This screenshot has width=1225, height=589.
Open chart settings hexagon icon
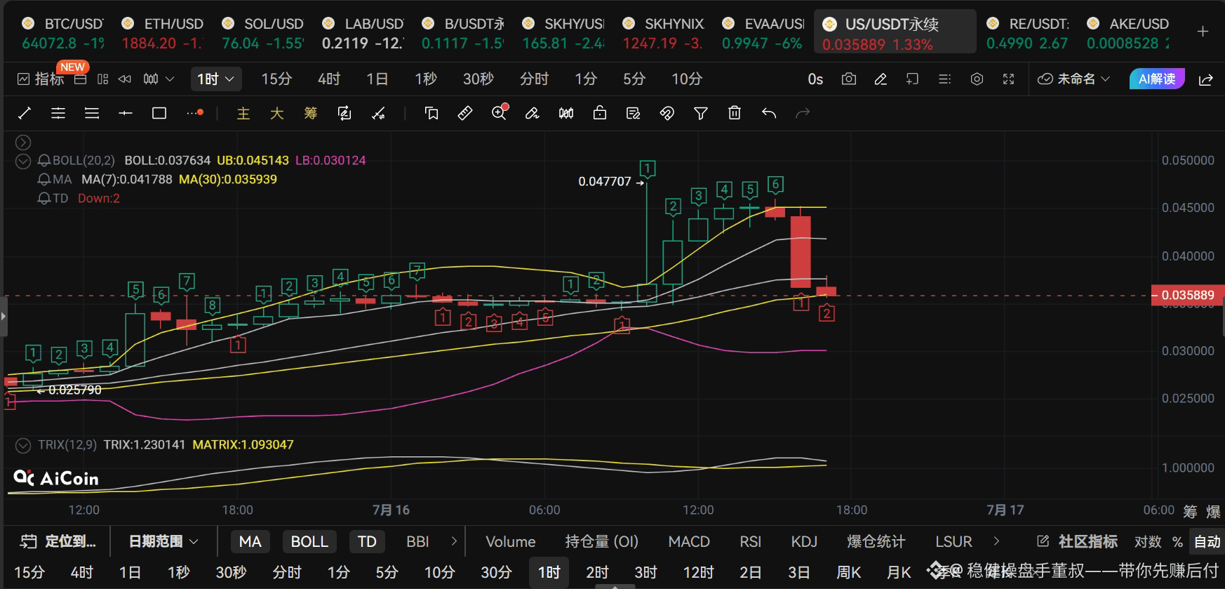[977, 79]
